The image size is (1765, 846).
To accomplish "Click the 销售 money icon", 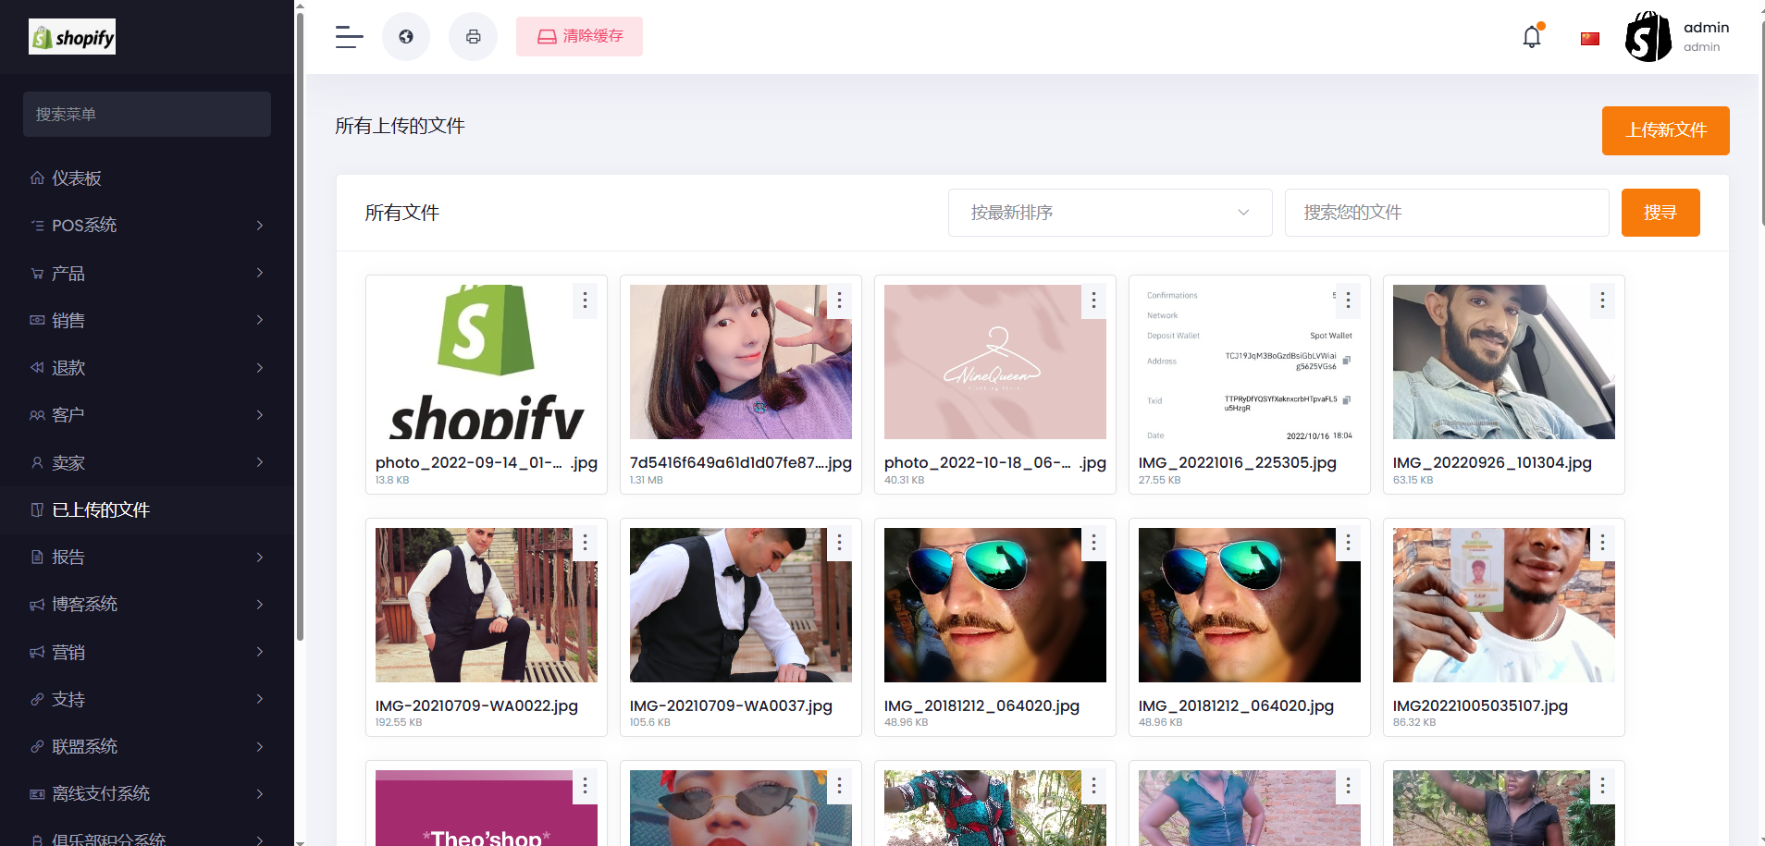I will (x=37, y=321).
